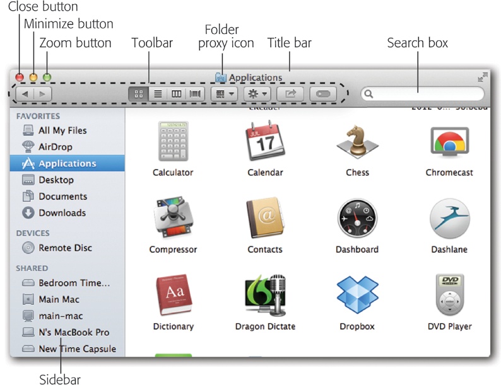Open the Arrange items dropdown
501x385 pixels.
(224, 94)
